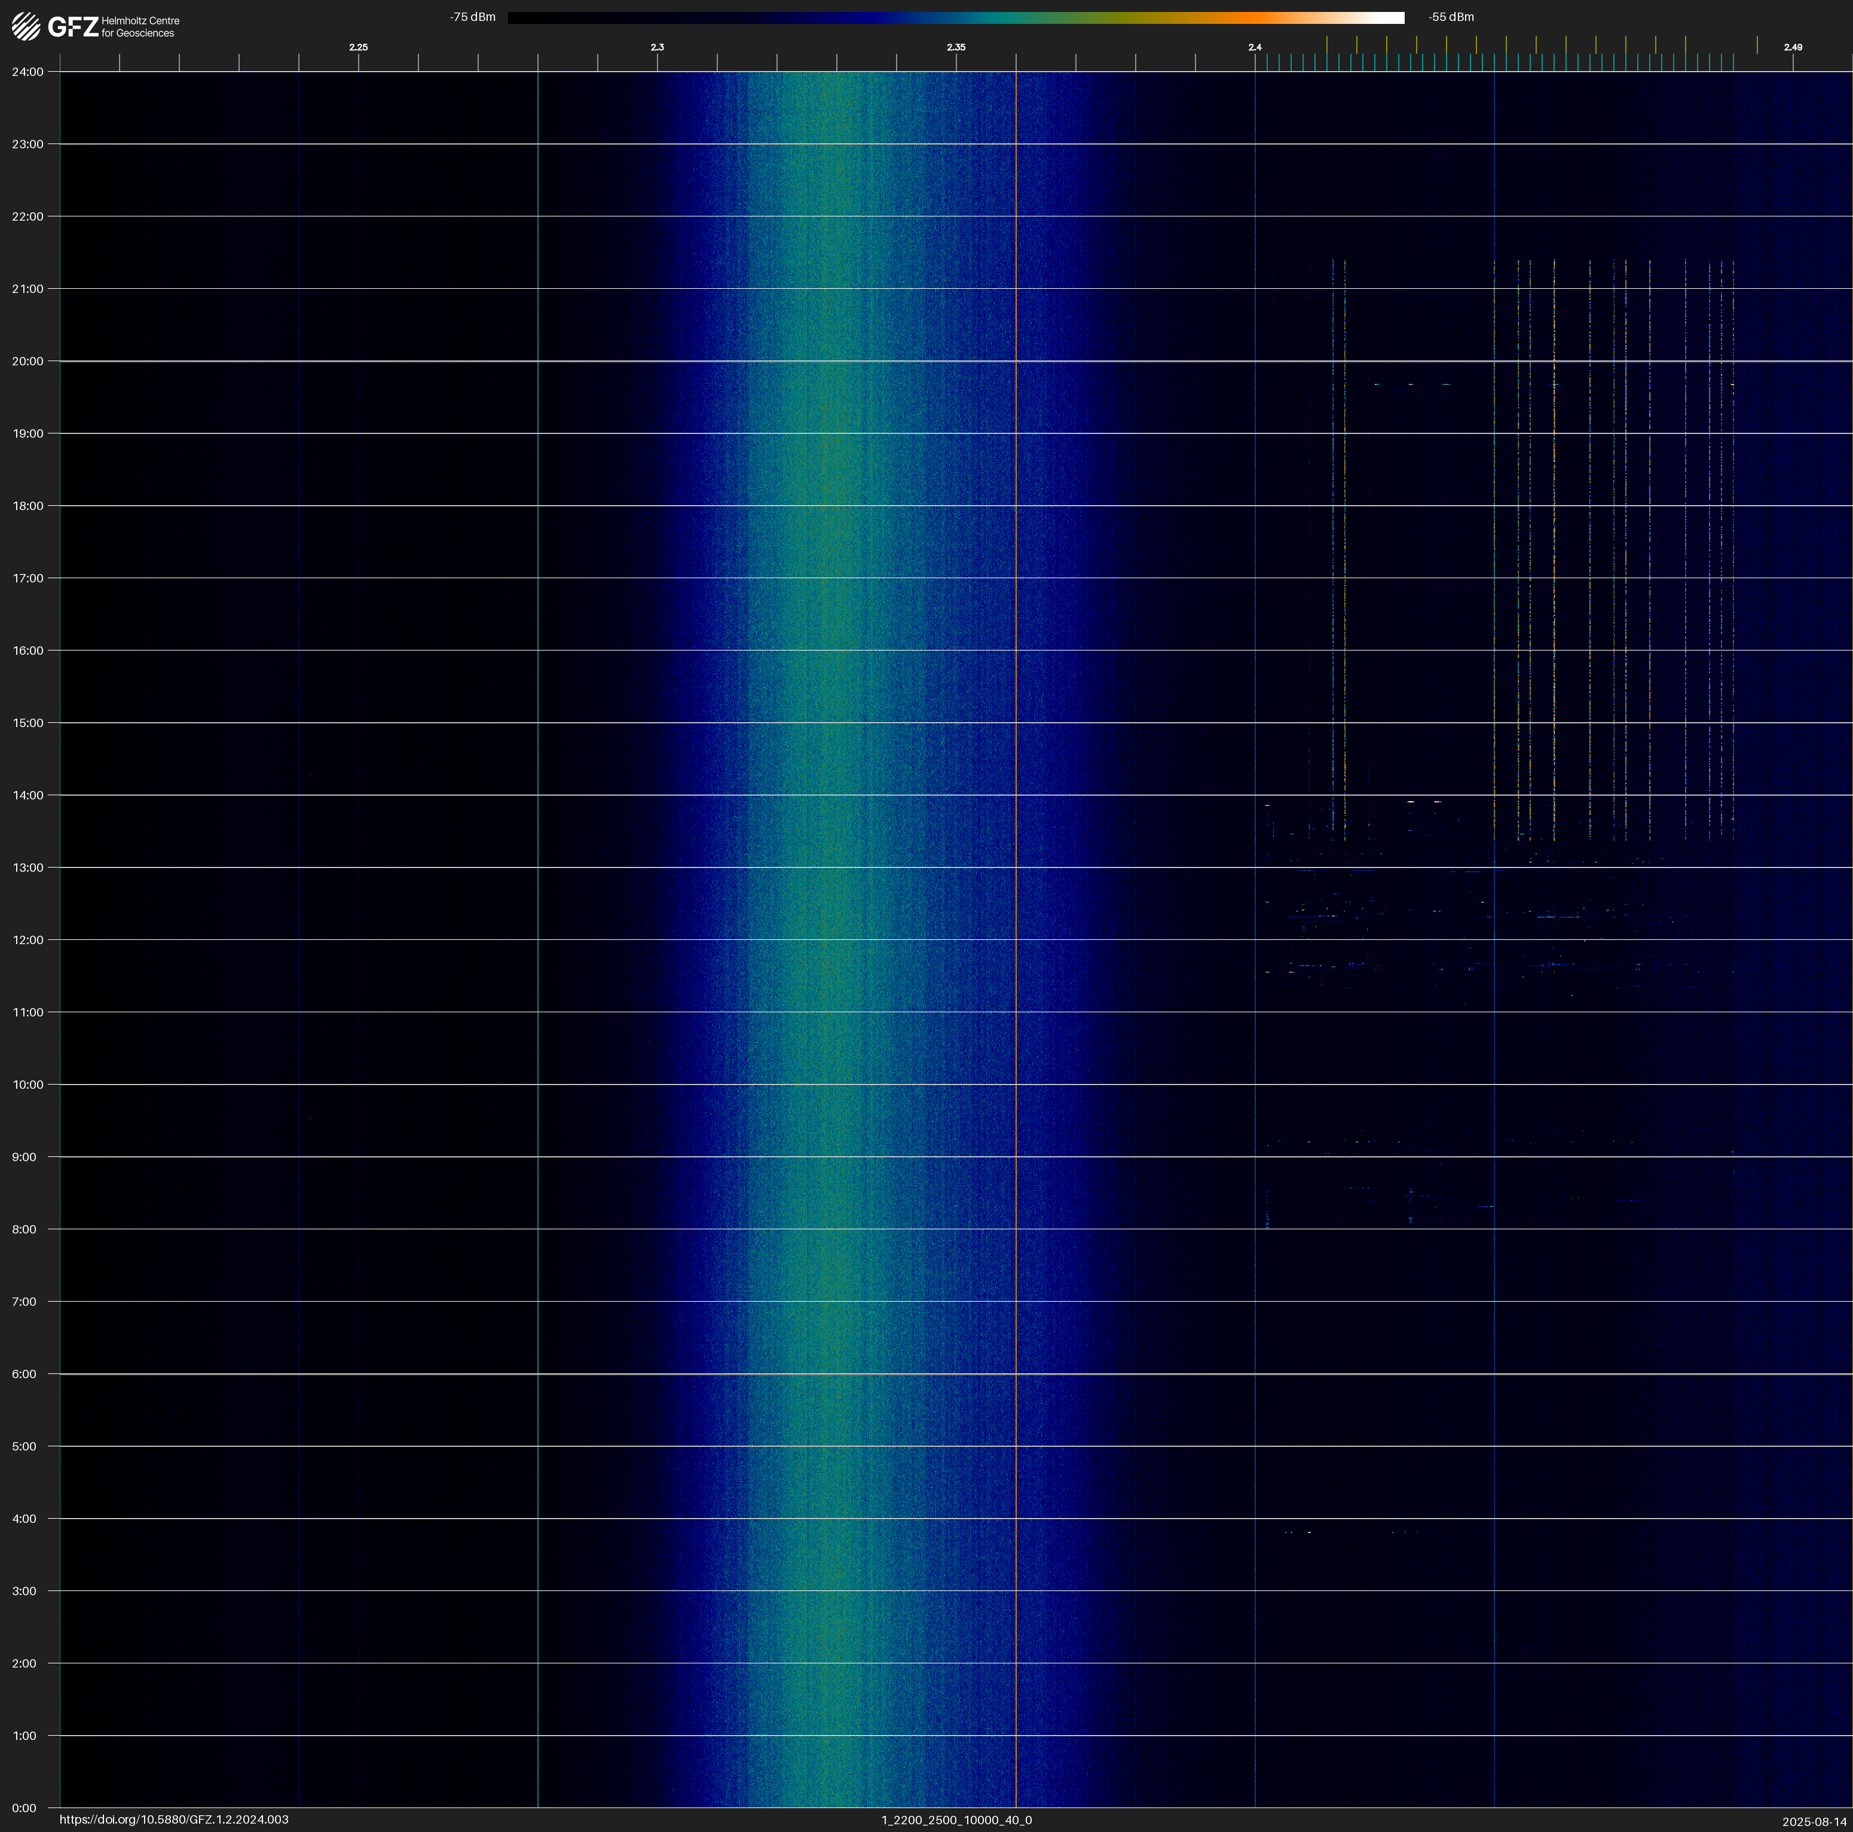The width and height of the screenshot is (1853, 1832).
Task: Click the -55 dBm scale label
Action: 1451,17
